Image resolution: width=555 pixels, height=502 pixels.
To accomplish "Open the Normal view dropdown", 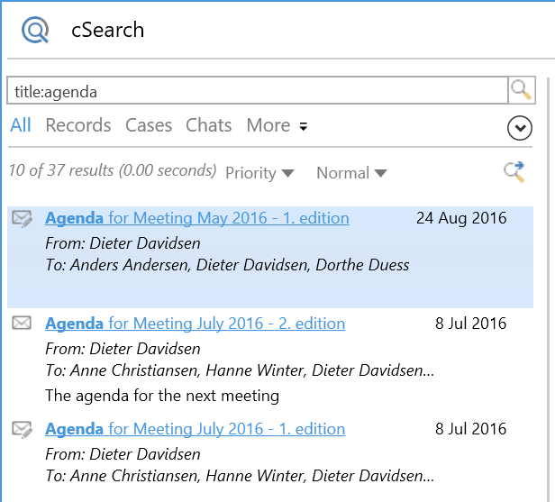I will [351, 173].
